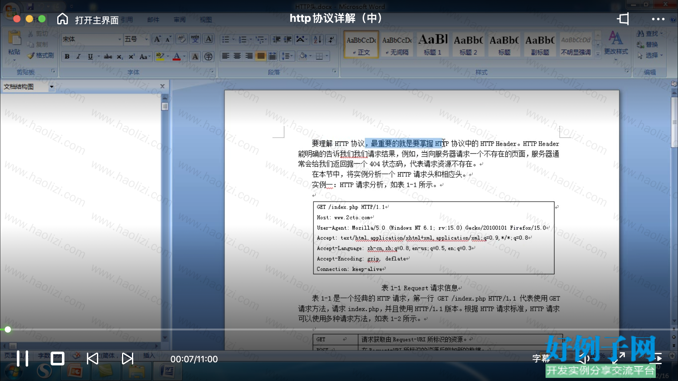Toggle Italic formatting
This screenshot has width=678, height=381.
78,57
